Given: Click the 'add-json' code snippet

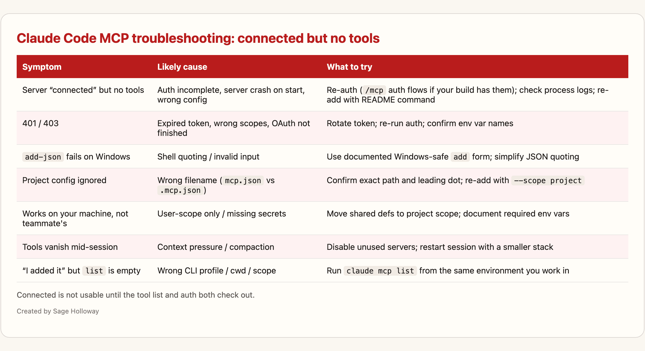Looking at the screenshot, I should click(x=43, y=157).
